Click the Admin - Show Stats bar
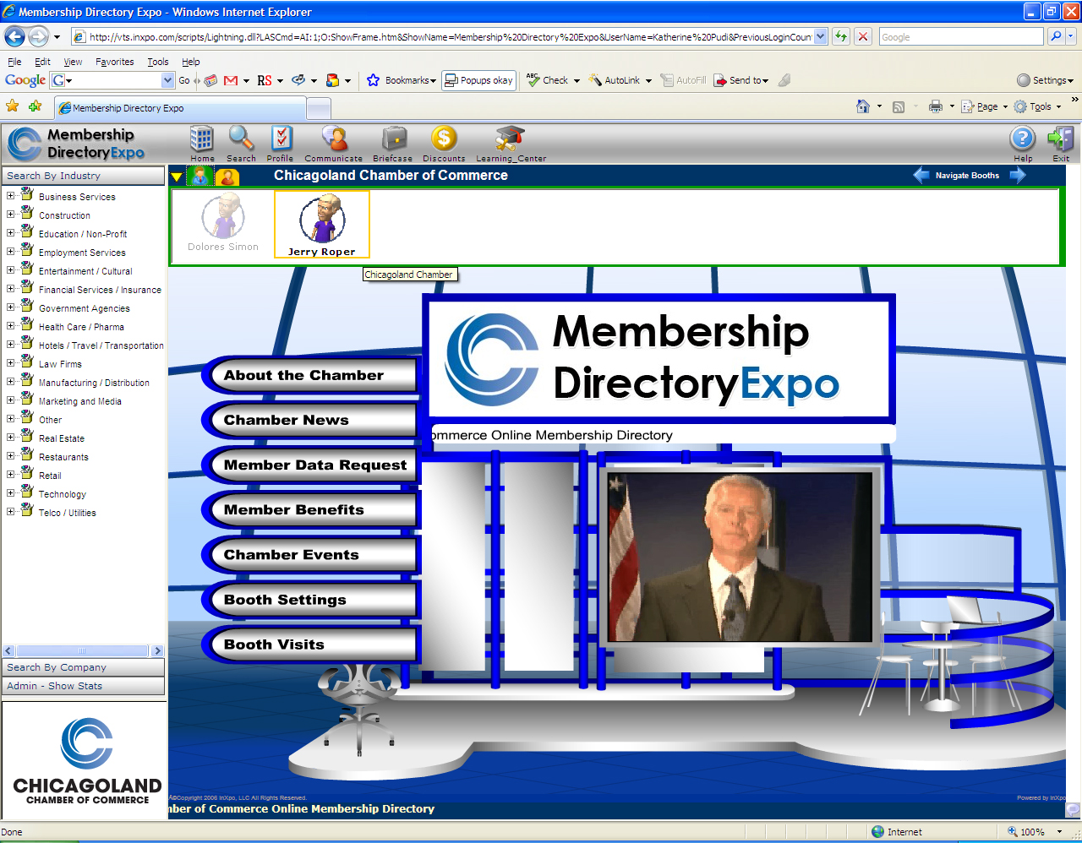Viewport: 1082px width, 843px height. point(83,686)
